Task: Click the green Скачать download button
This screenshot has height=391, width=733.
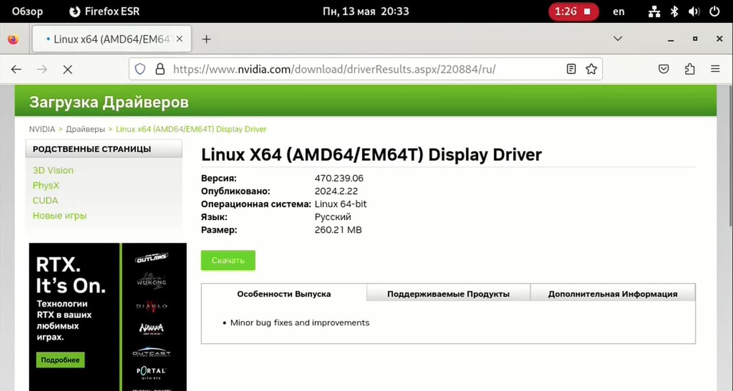Action: 228,260
